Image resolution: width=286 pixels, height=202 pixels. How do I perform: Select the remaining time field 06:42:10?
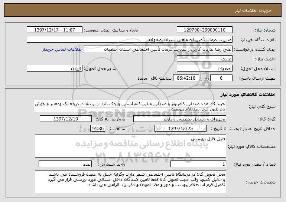[186, 78]
